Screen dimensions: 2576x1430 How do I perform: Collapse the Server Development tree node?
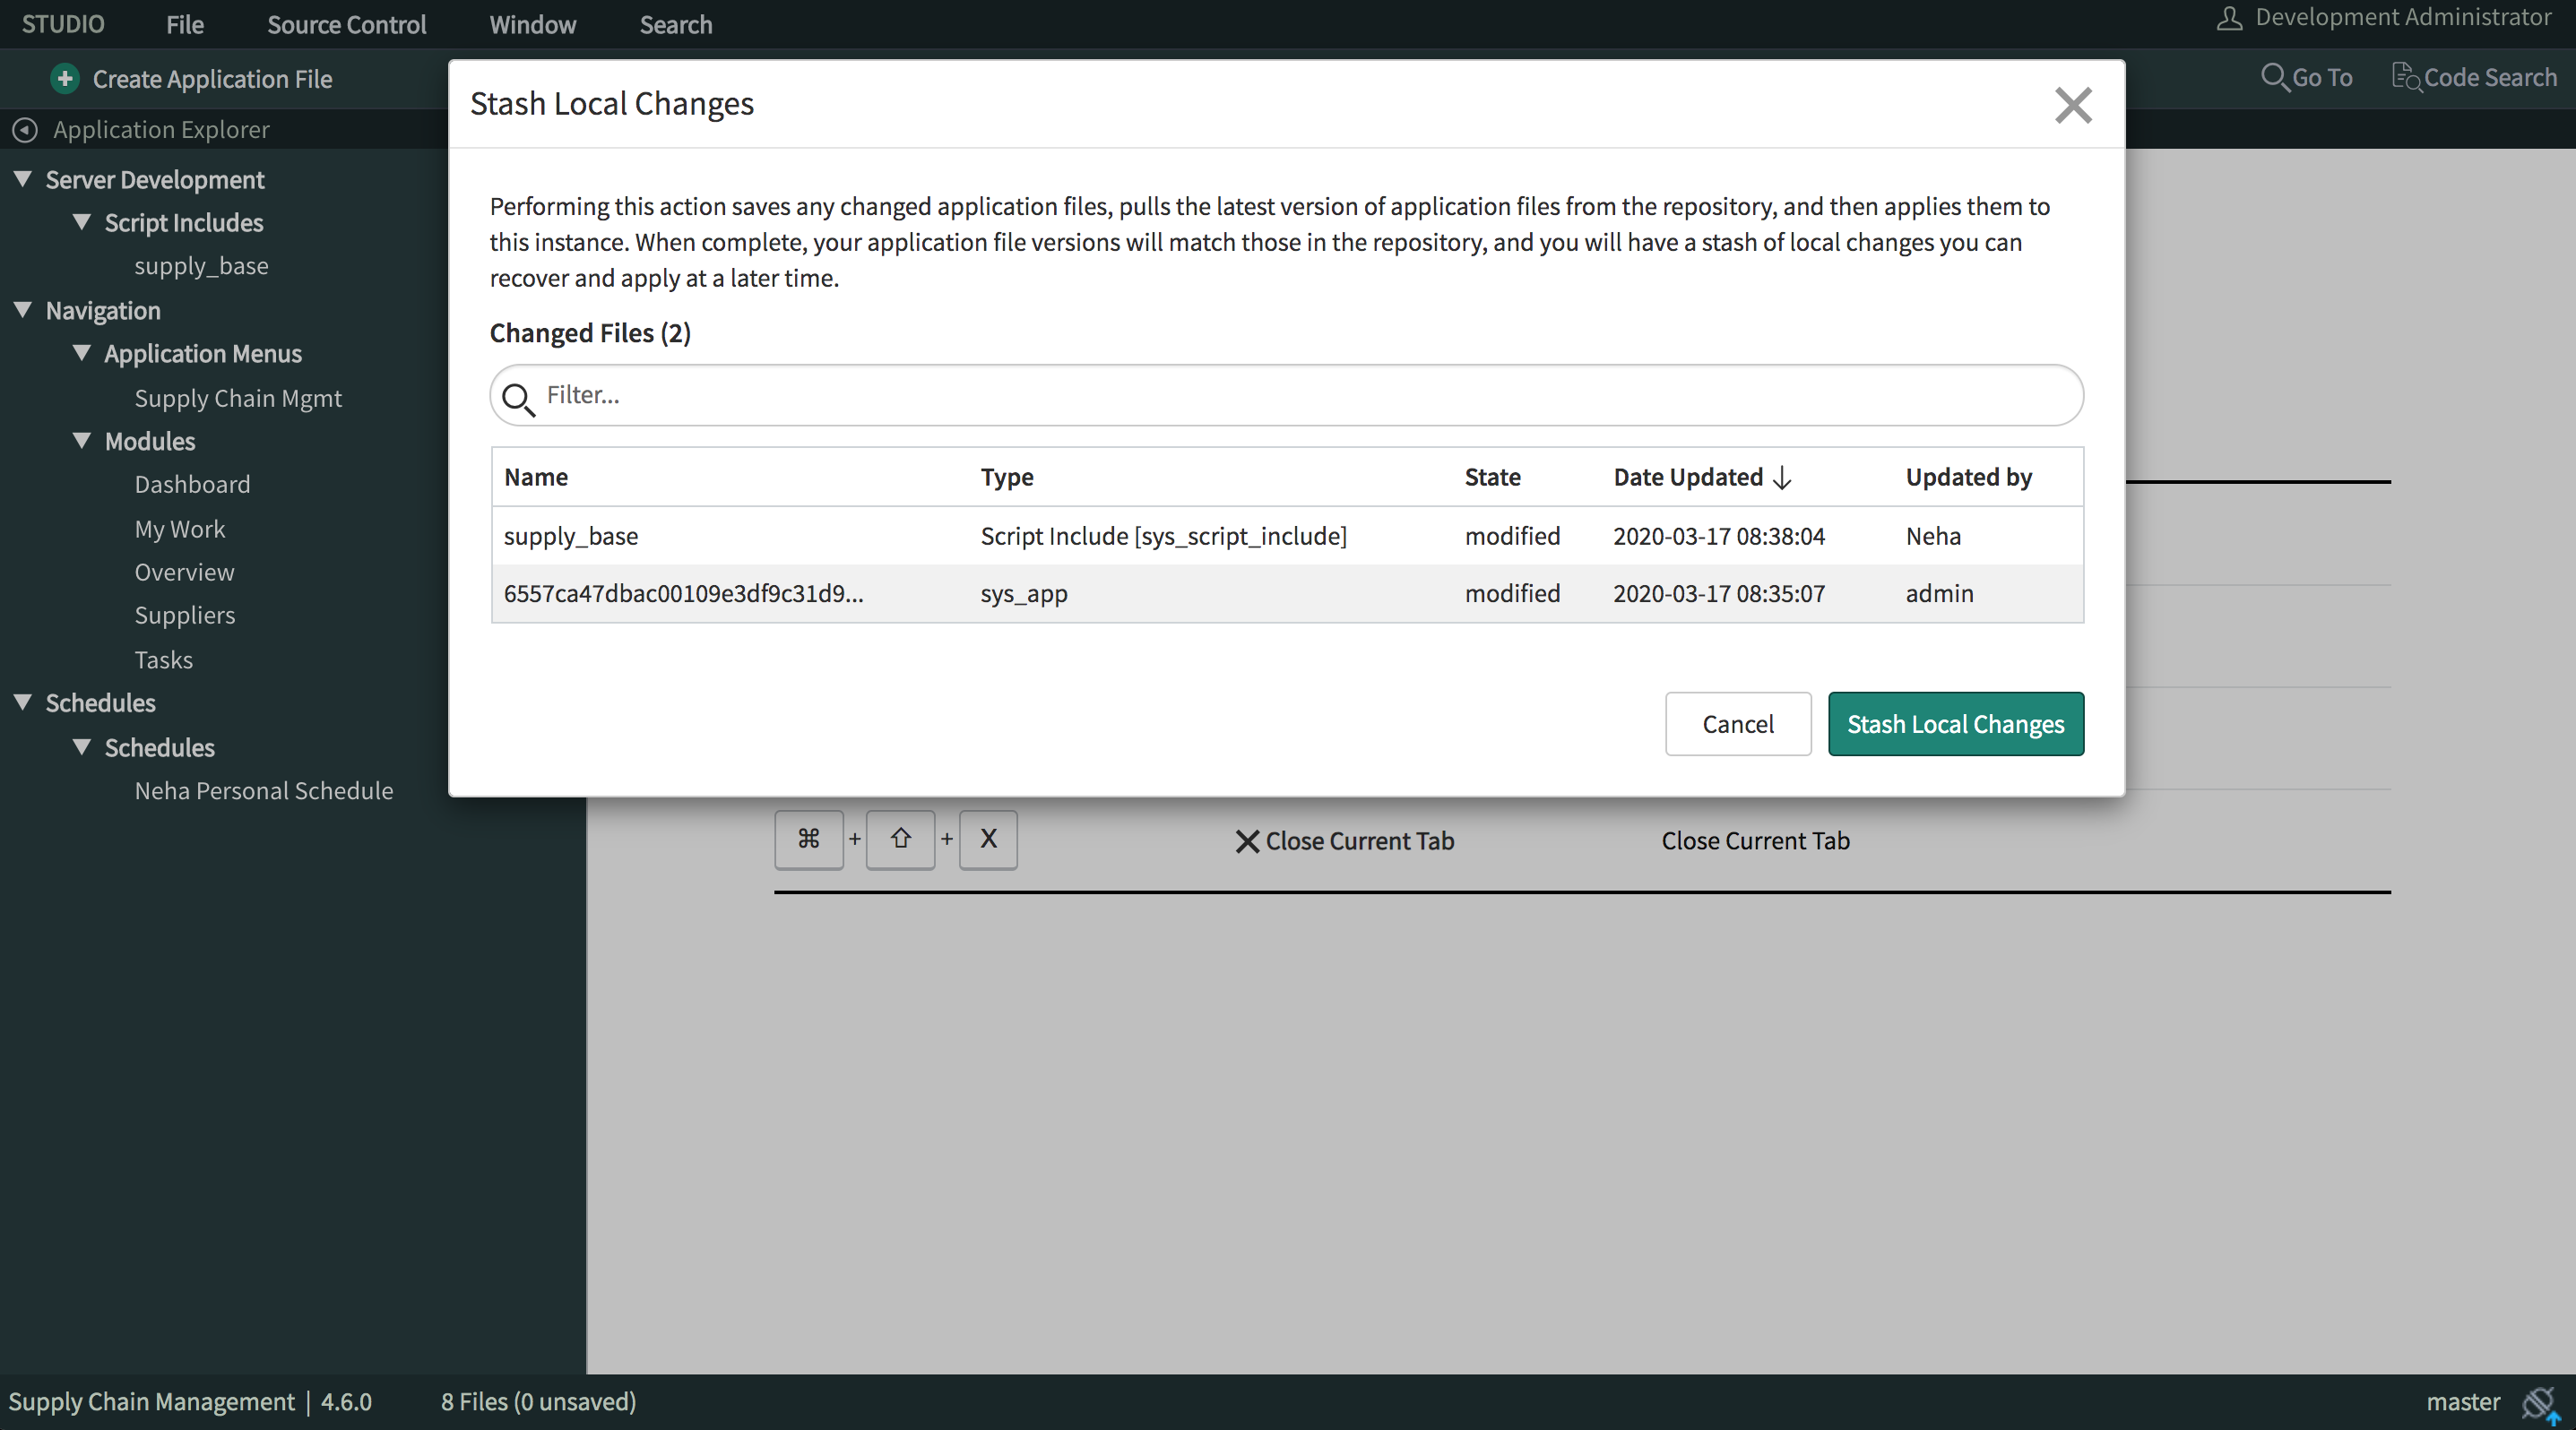coord(23,179)
